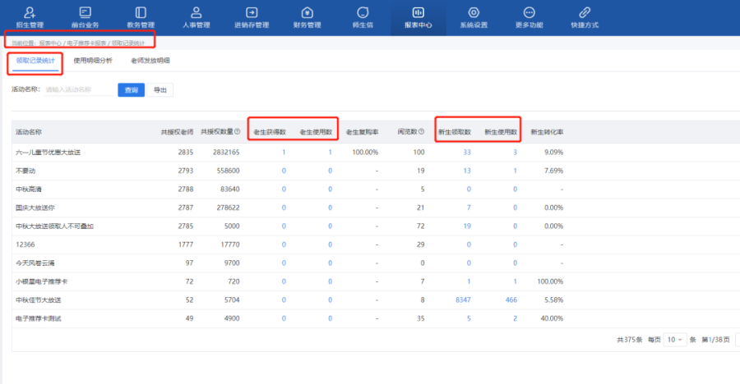Click help icon beside 共授权数量 header
The width and height of the screenshot is (740, 384).
[238, 131]
